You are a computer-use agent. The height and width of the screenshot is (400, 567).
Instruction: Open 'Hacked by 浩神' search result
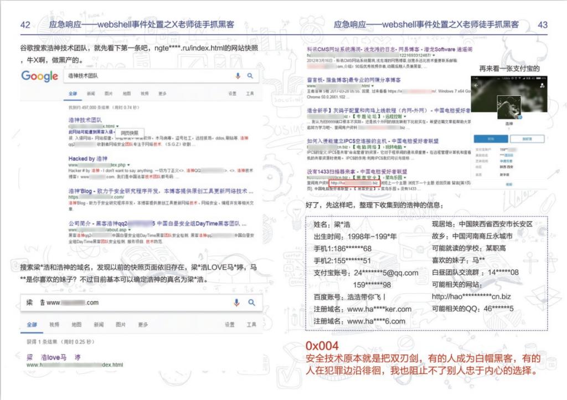[88, 158]
